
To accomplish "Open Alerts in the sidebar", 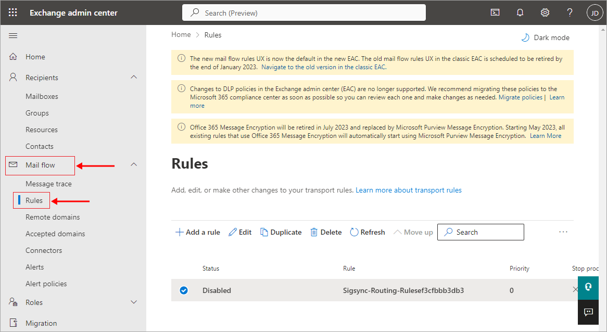I will (x=34, y=267).
